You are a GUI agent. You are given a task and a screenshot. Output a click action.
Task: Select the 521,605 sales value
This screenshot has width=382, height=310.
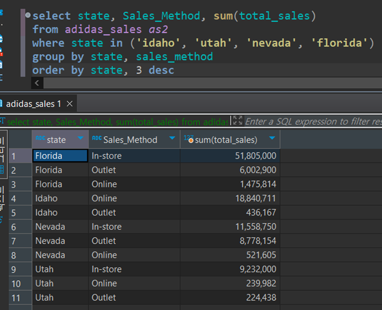[x=230, y=255]
